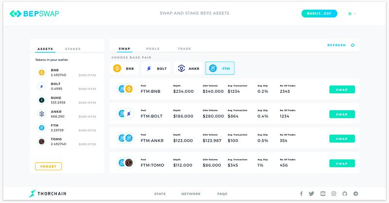The height and width of the screenshot is (203, 389).
Task: Switch to the Stakes tab
Action: 72,49
